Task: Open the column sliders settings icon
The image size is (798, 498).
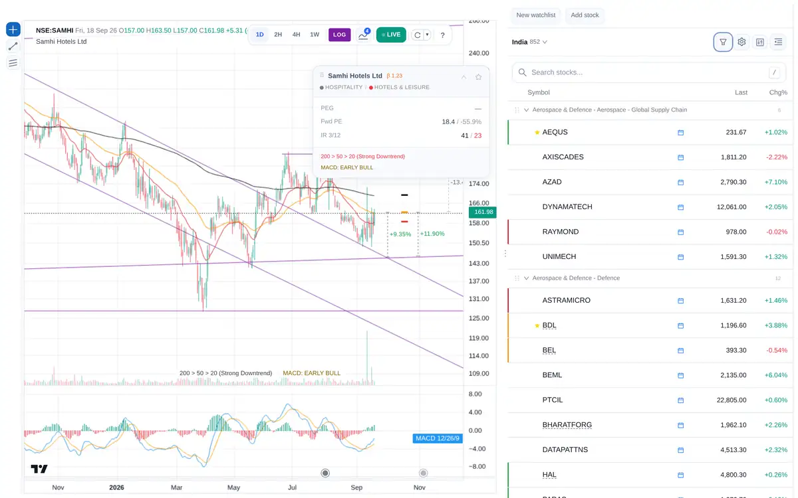Action: click(x=760, y=42)
